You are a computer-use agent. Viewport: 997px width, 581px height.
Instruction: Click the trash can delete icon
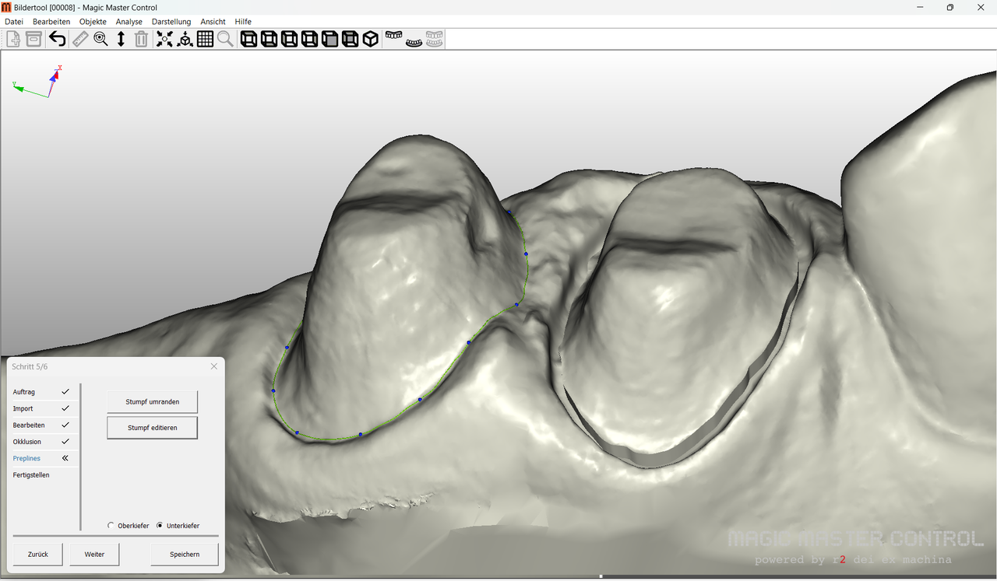tap(141, 39)
